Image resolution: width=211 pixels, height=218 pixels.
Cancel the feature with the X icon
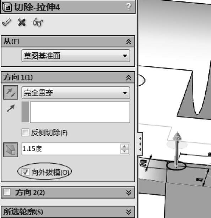pyautogui.click(x=22, y=22)
